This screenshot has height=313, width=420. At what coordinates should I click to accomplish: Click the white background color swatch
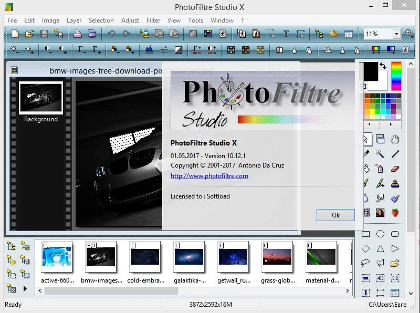click(383, 85)
